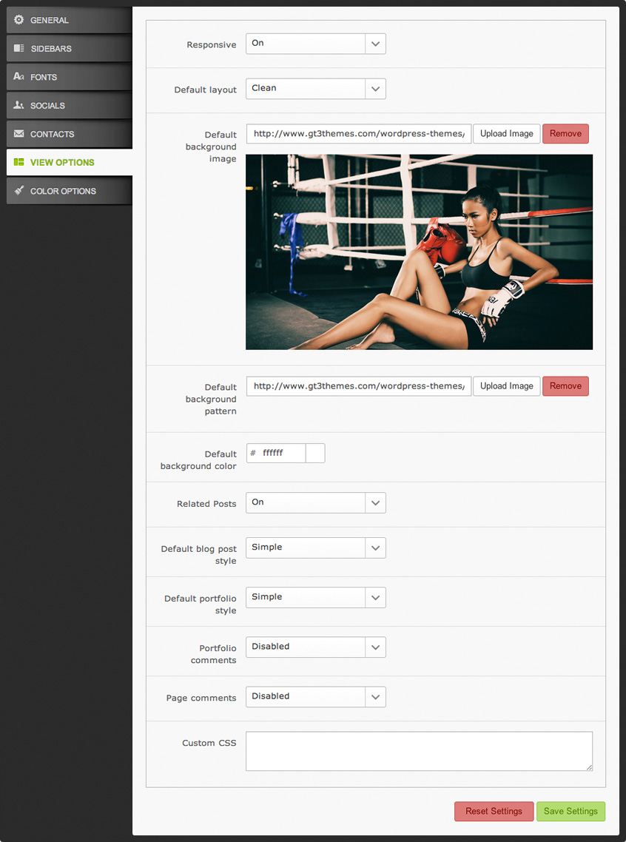Click the Fonts 'Aa' icon
This screenshot has width=626, height=842.
pyautogui.click(x=18, y=77)
